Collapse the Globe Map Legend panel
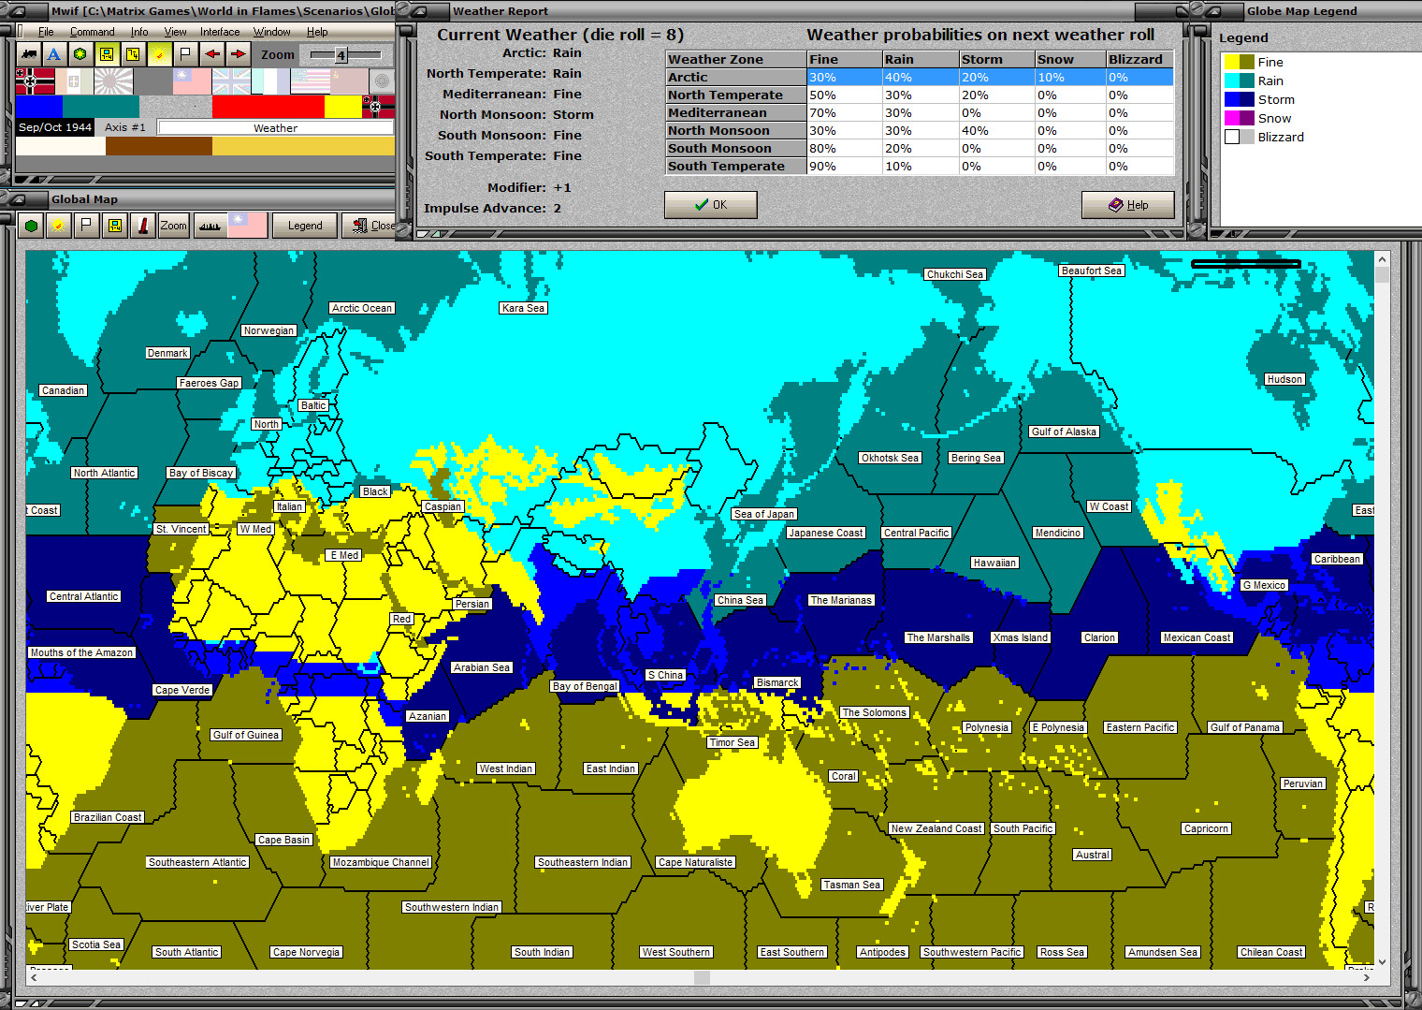 point(1212,11)
